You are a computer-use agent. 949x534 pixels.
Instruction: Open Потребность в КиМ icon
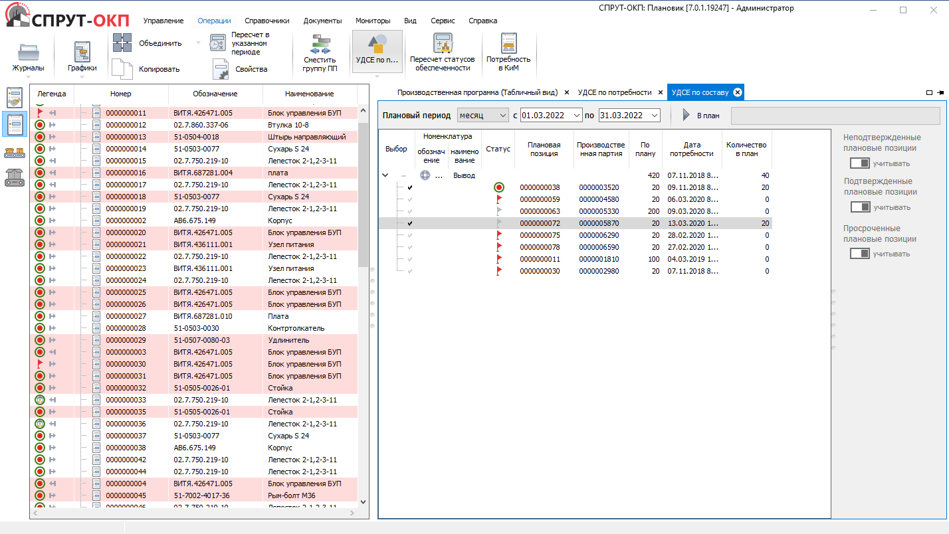[x=508, y=44]
